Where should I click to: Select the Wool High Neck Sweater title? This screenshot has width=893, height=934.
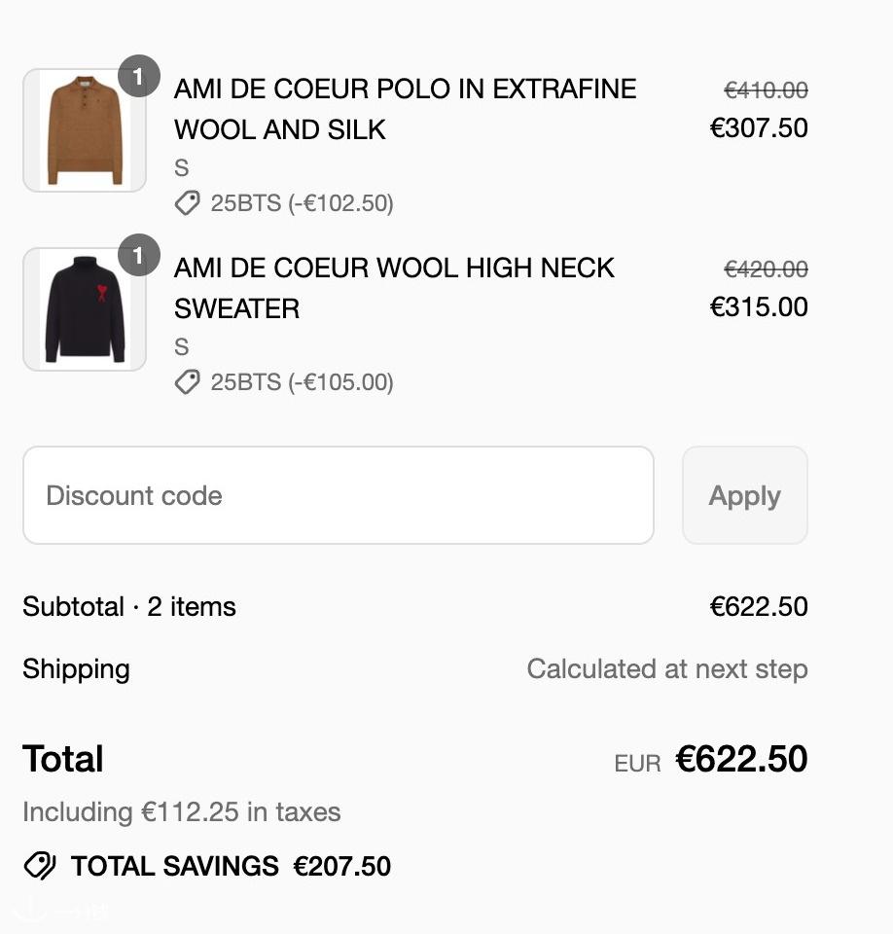point(394,288)
